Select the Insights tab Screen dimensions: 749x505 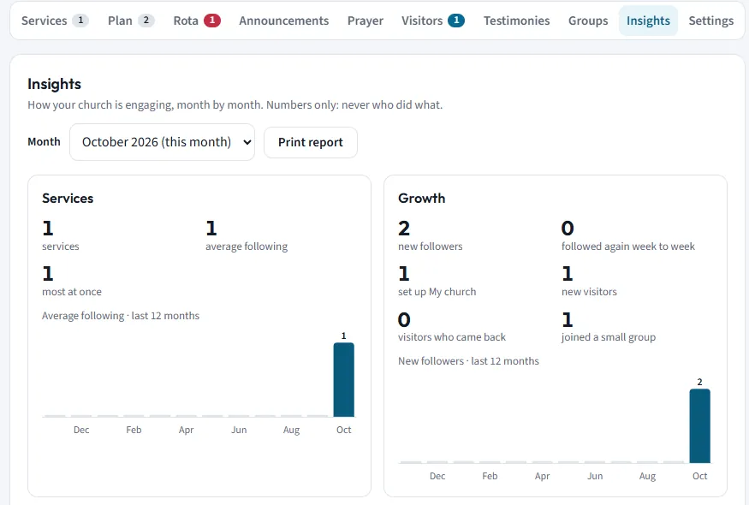click(648, 21)
